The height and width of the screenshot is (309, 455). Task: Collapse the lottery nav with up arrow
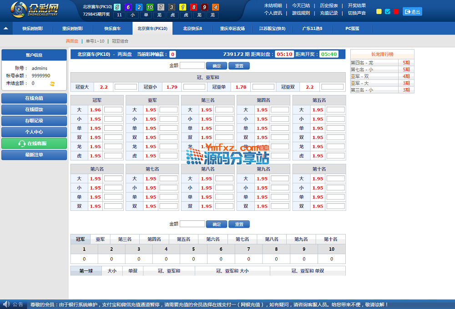tap(6, 28)
